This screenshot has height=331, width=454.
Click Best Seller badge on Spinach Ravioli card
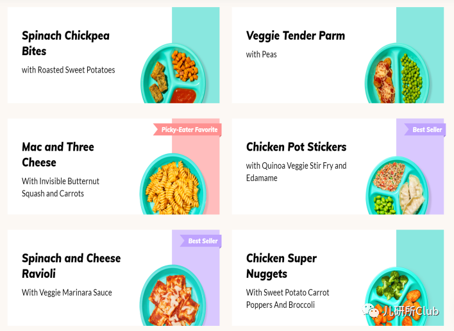click(201, 241)
